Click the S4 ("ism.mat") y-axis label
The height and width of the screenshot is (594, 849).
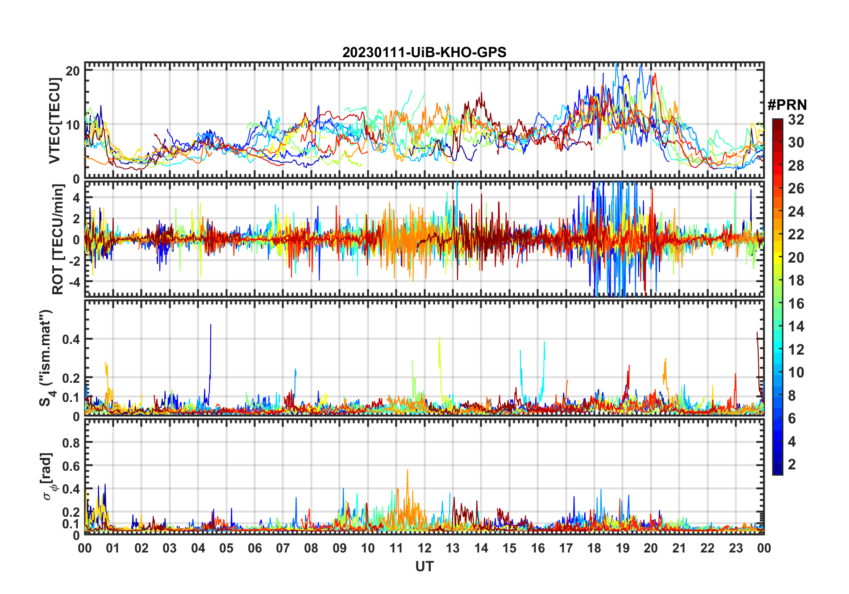pyautogui.click(x=46, y=358)
